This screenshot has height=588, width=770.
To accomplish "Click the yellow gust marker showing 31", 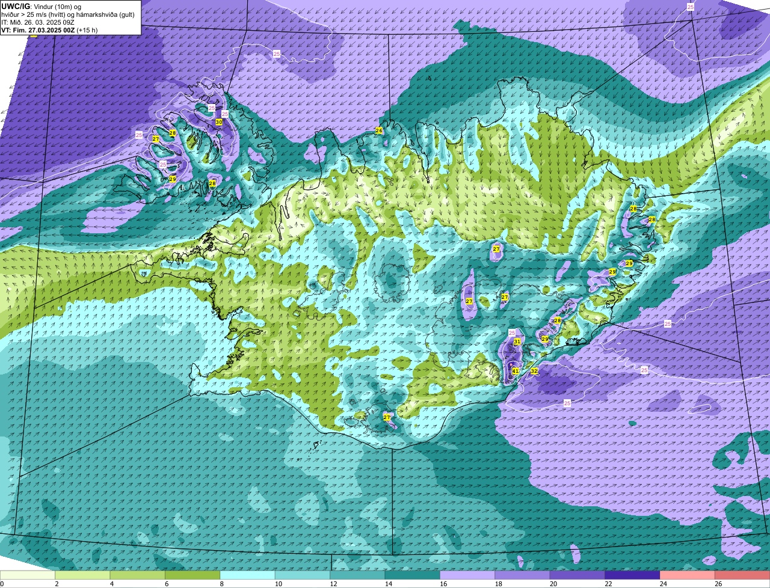I will pyautogui.click(x=517, y=341).
